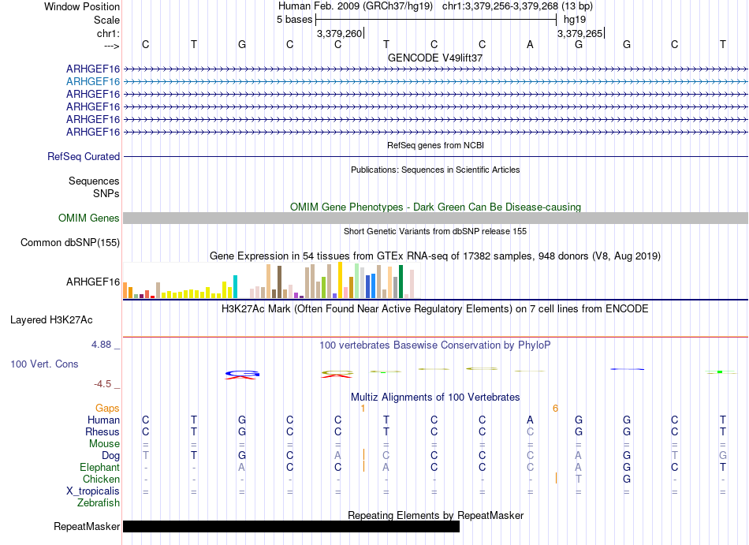Click Short Genetic Variants from dbSNP title
Viewport: 749px width, 545px height.
coord(435,231)
